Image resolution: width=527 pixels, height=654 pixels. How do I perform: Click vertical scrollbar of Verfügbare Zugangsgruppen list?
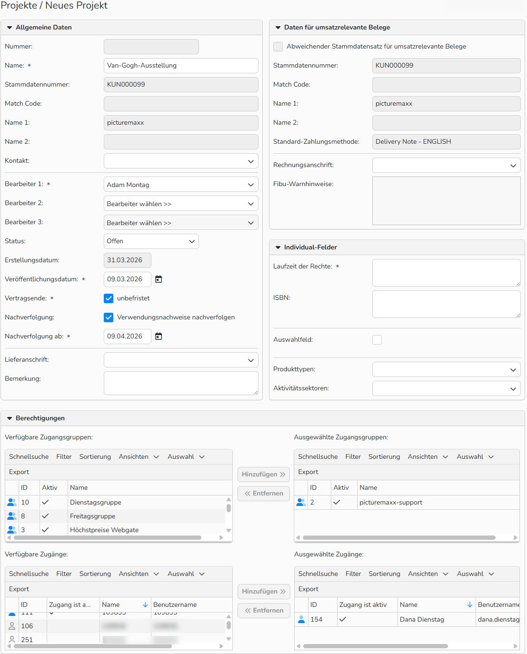click(x=229, y=507)
